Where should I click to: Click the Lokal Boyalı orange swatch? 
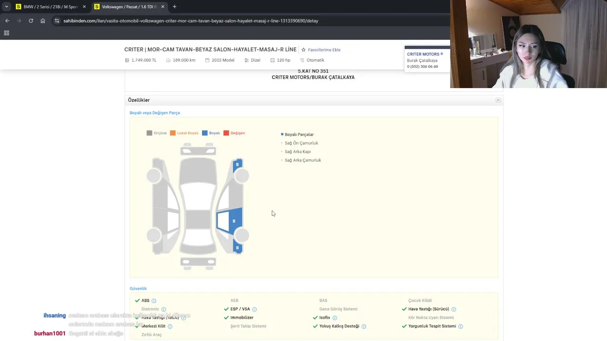173,133
